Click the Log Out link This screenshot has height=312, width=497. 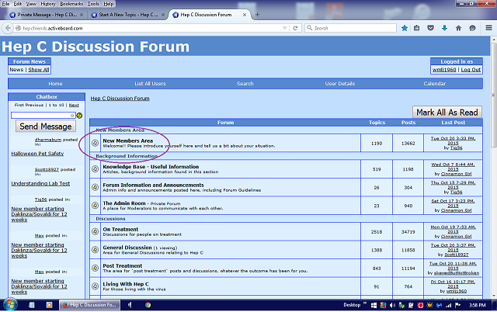coord(471,70)
